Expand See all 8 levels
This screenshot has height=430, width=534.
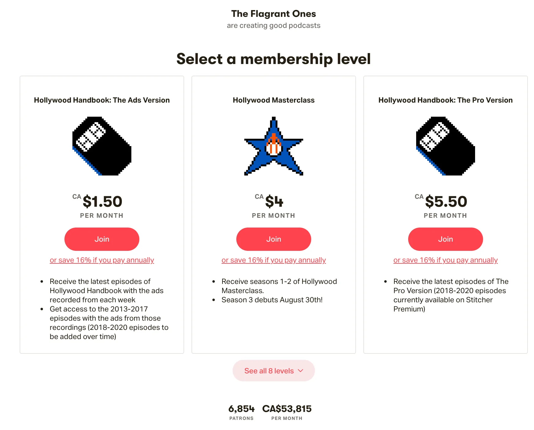coord(269,371)
